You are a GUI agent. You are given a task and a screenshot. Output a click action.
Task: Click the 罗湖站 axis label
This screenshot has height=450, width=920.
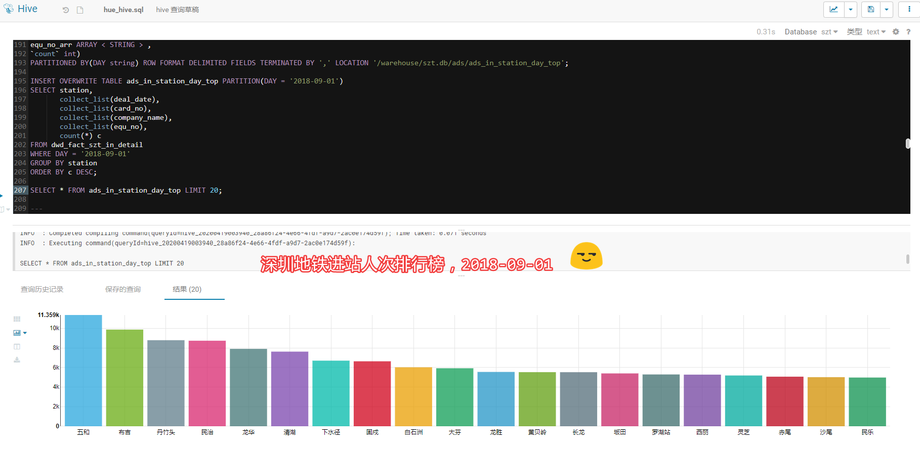[x=661, y=432]
